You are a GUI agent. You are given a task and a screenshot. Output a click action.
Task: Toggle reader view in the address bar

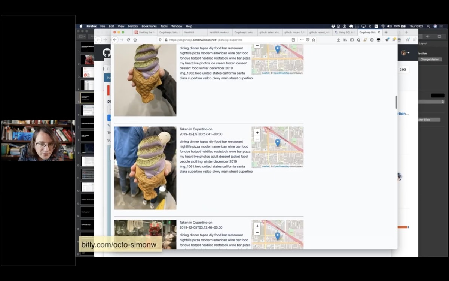click(293, 40)
